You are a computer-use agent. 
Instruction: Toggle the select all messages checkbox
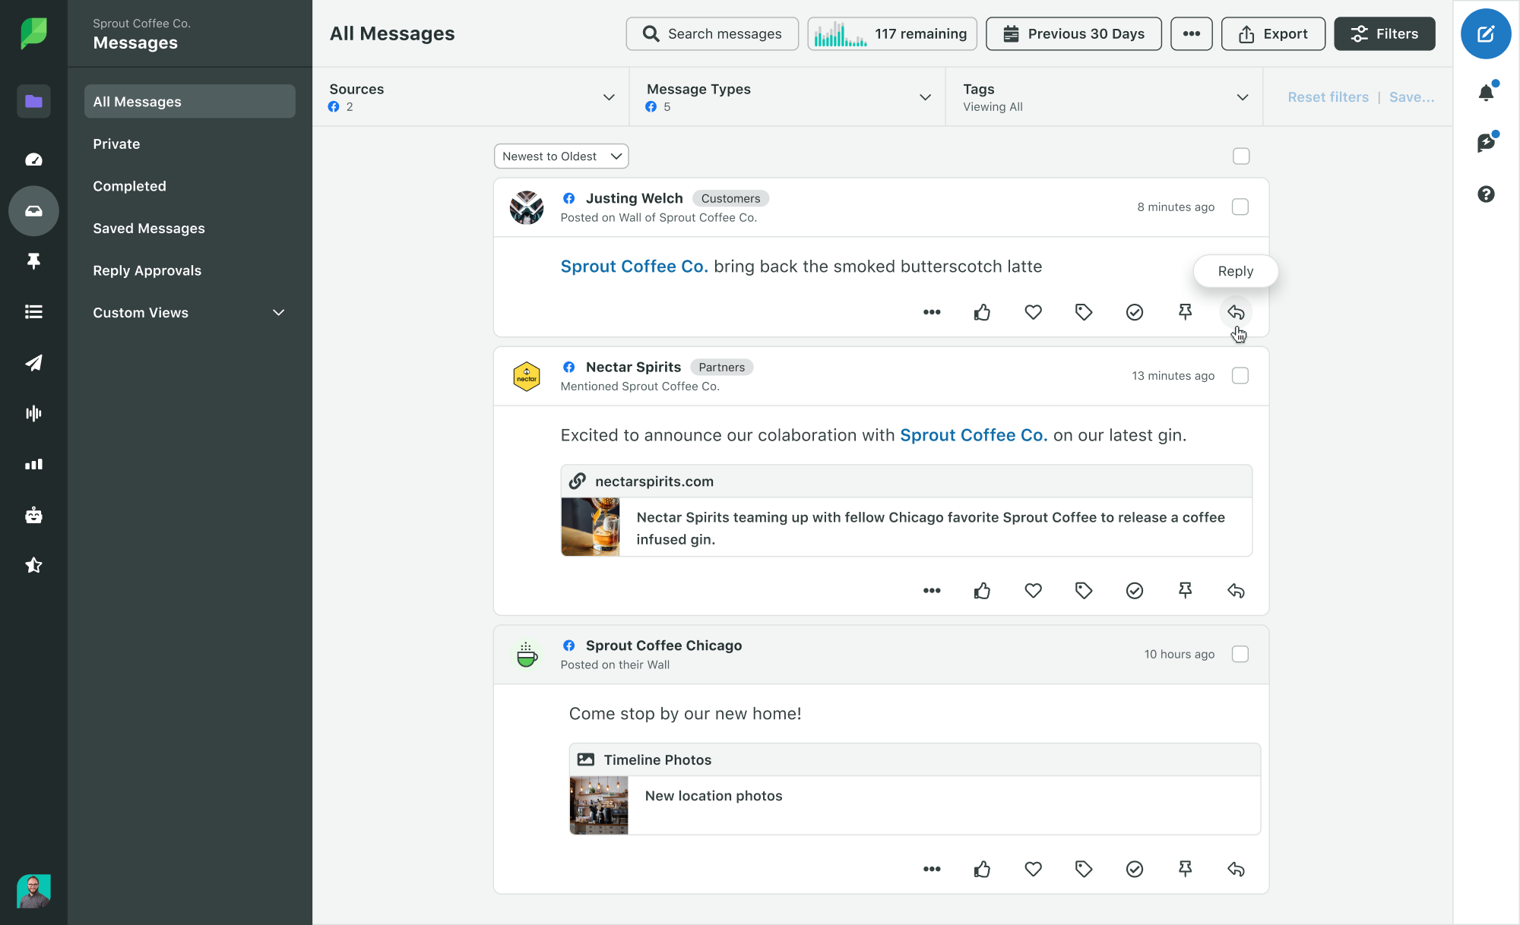click(1241, 155)
